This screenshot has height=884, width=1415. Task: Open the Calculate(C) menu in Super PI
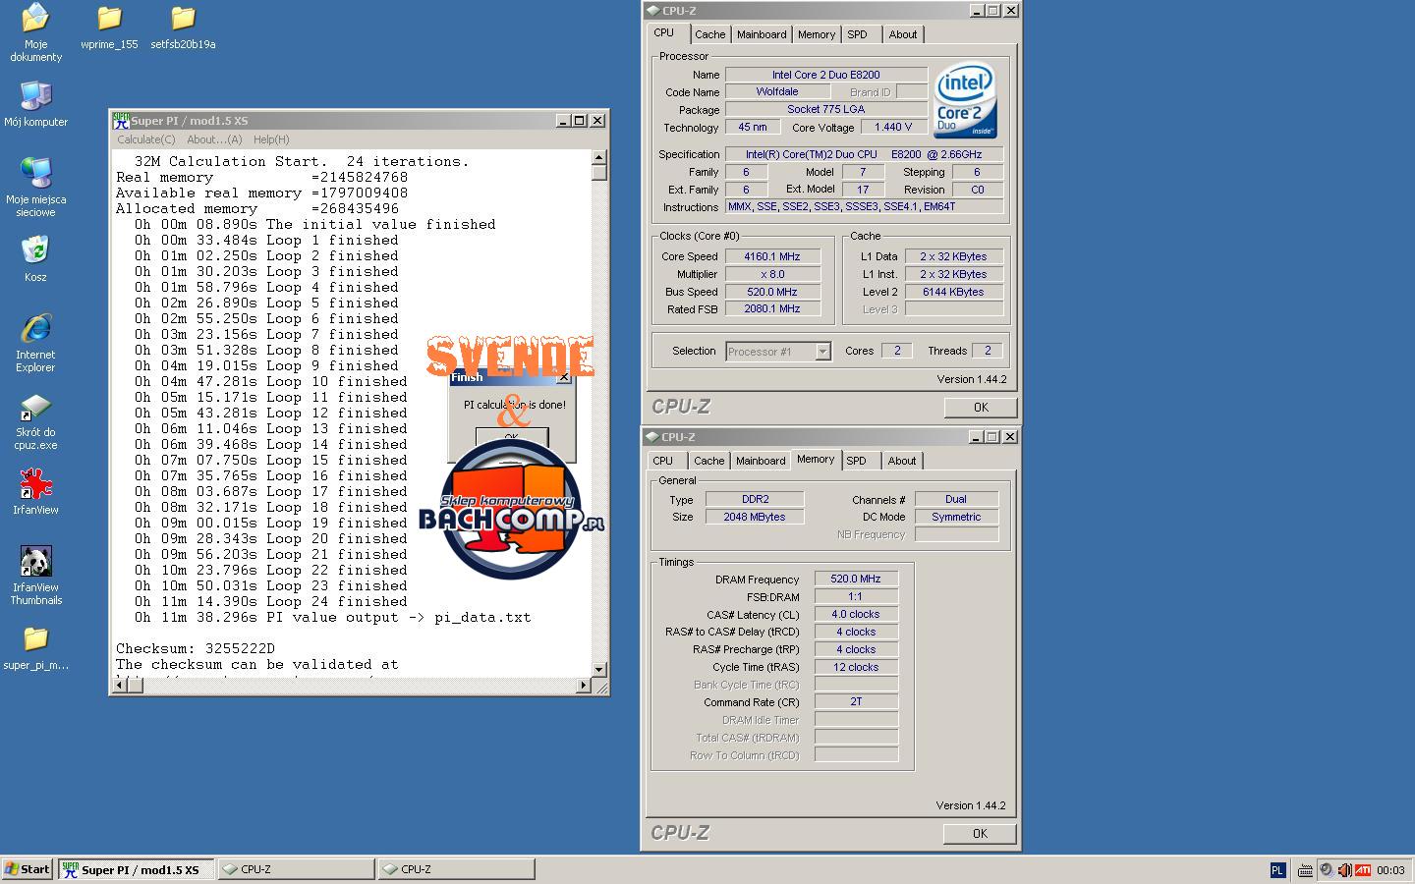(x=146, y=139)
